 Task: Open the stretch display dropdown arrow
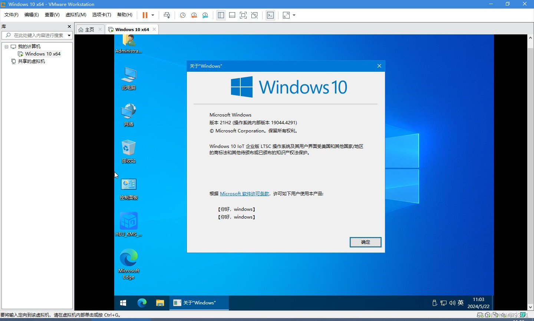pos(294,15)
